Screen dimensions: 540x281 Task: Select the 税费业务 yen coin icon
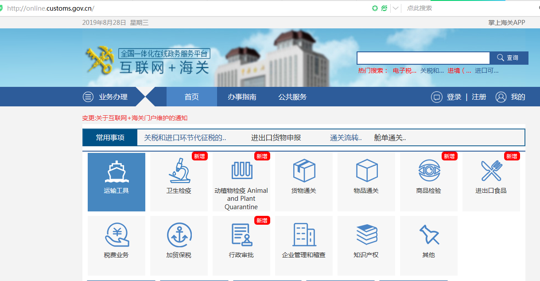point(117,234)
